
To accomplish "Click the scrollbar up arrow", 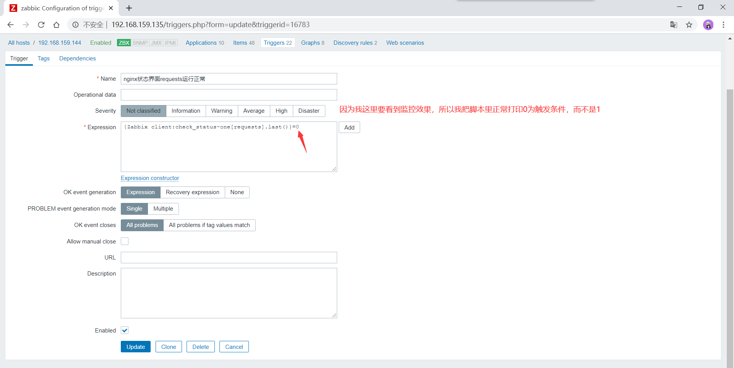I will pyautogui.click(x=730, y=39).
